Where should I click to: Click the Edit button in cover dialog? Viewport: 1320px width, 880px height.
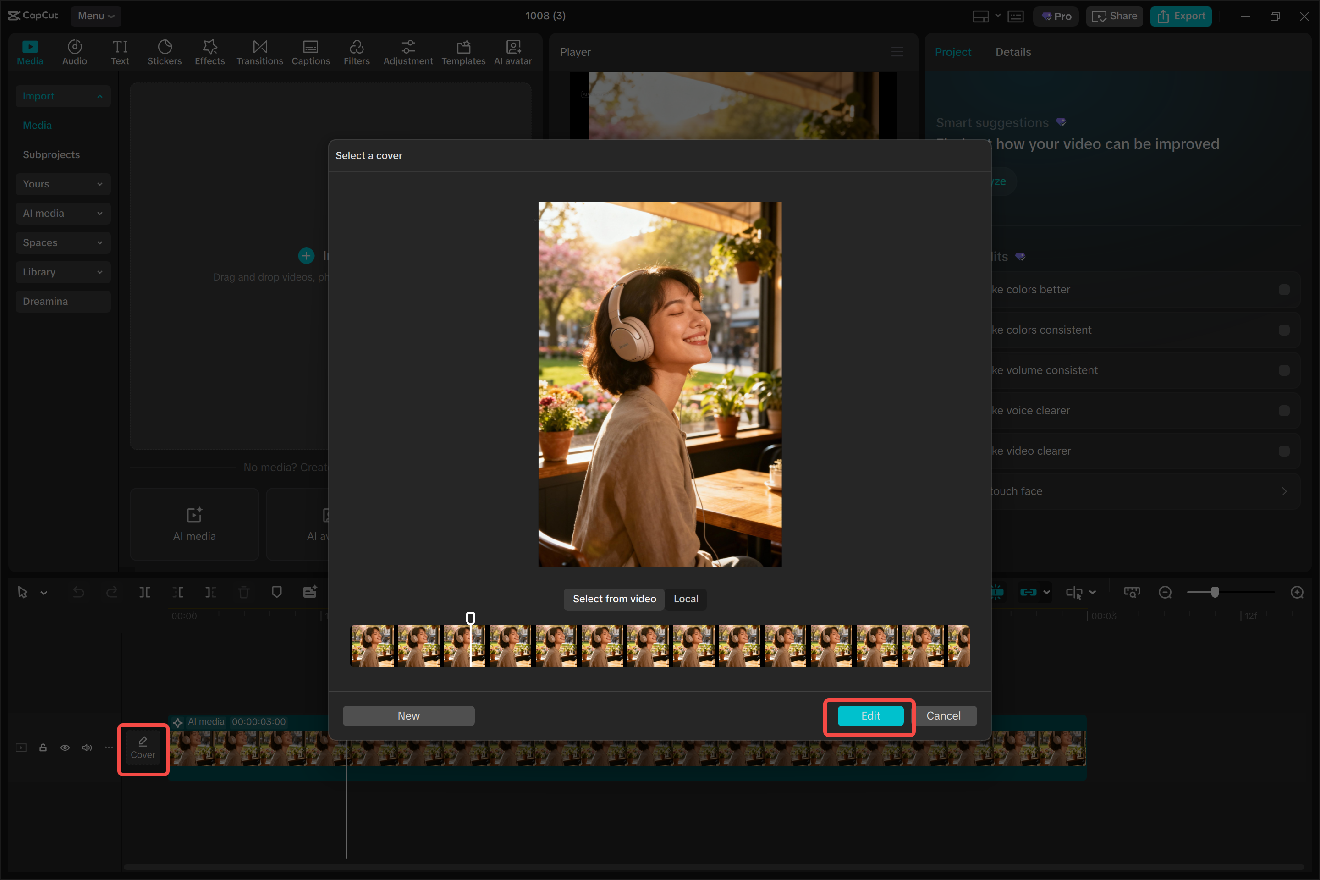[870, 715]
